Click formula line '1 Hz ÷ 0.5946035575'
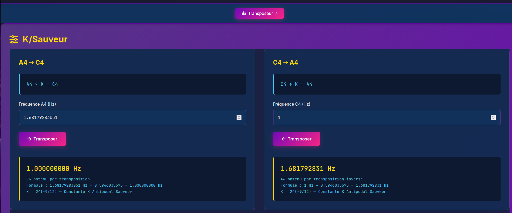Screen dimensions: 512x213 335,185
